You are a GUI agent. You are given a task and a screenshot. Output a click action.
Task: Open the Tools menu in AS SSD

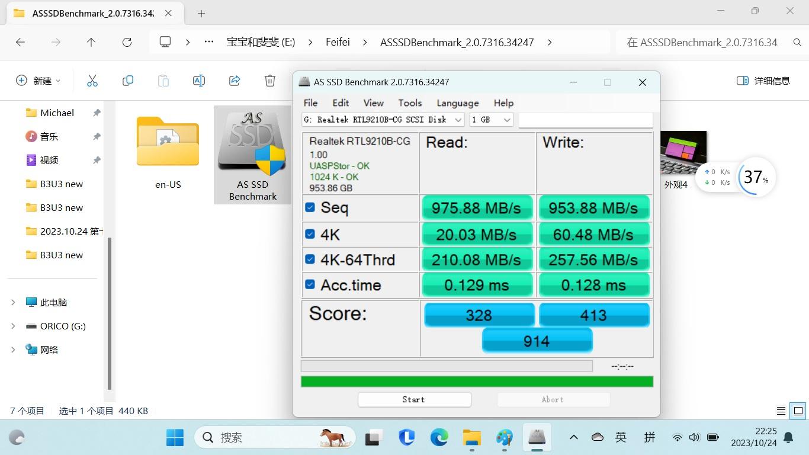coord(410,103)
